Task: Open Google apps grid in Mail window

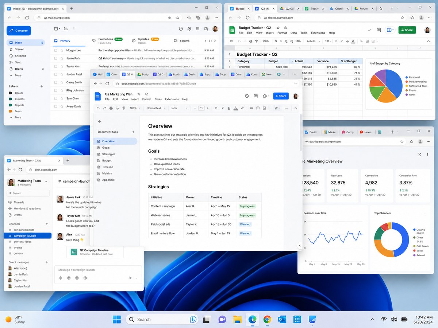Action: [x=198, y=29]
